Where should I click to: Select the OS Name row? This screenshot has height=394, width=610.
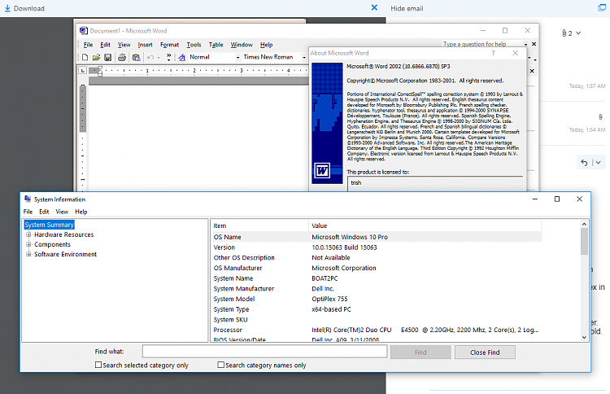[x=376, y=237]
